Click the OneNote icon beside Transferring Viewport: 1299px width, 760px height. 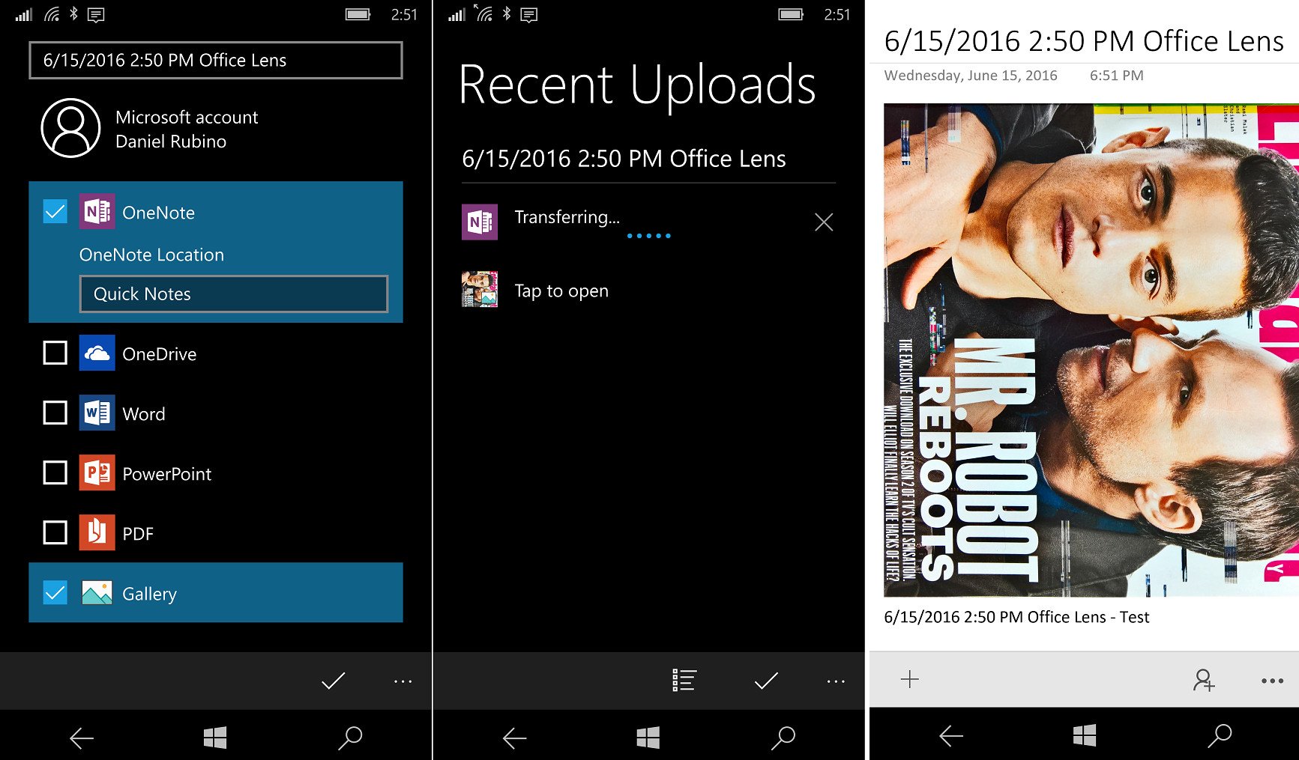click(x=480, y=222)
